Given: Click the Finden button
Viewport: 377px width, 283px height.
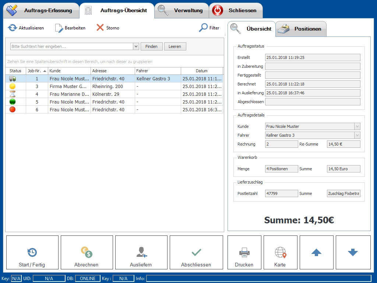Looking at the screenshot, I should pos(151,46).
